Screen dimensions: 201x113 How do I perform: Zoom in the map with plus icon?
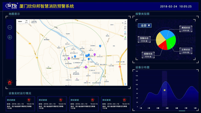[10, 37]
